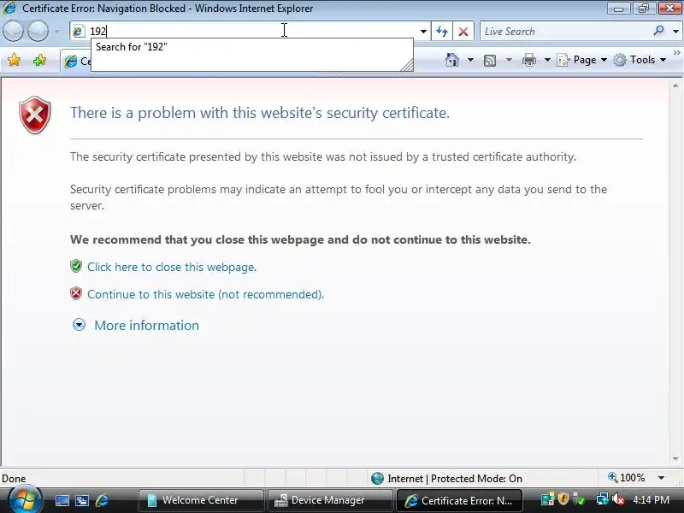Screen dimensions: 684x513
Task: Click the red Stop button
Action: click(x=463, y=32)
